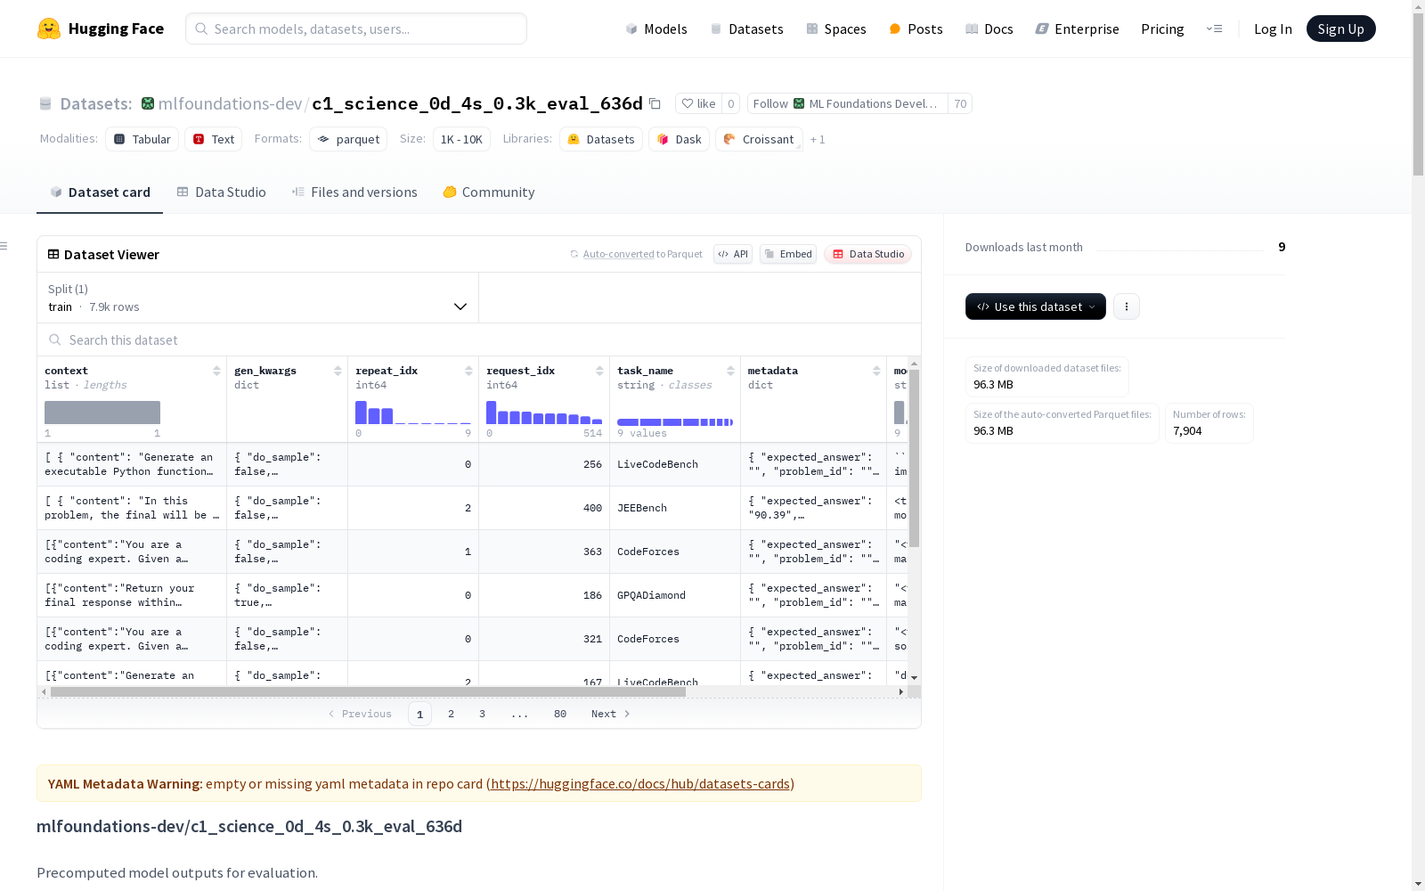Select the request_idx 256 cell
Screen dimensions: 1425x891
coord(544,464)
